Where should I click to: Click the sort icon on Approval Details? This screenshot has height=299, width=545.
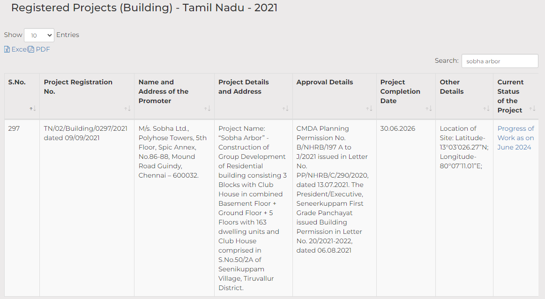[368, 108]
